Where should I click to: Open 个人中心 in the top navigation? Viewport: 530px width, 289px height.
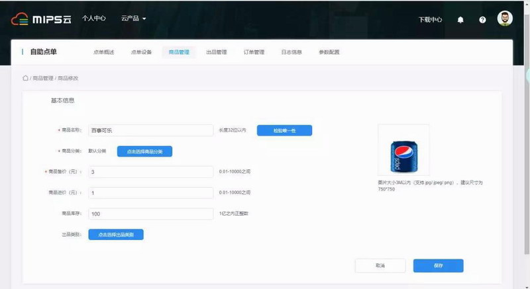(x=93, y=19)
